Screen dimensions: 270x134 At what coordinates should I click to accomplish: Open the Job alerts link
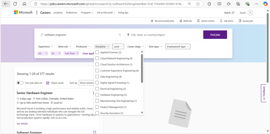(226, 21)
